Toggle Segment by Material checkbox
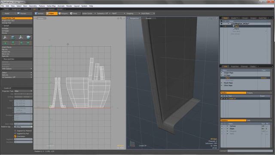The height and width of the screenshot is (155, 275). tap(15, 131)
